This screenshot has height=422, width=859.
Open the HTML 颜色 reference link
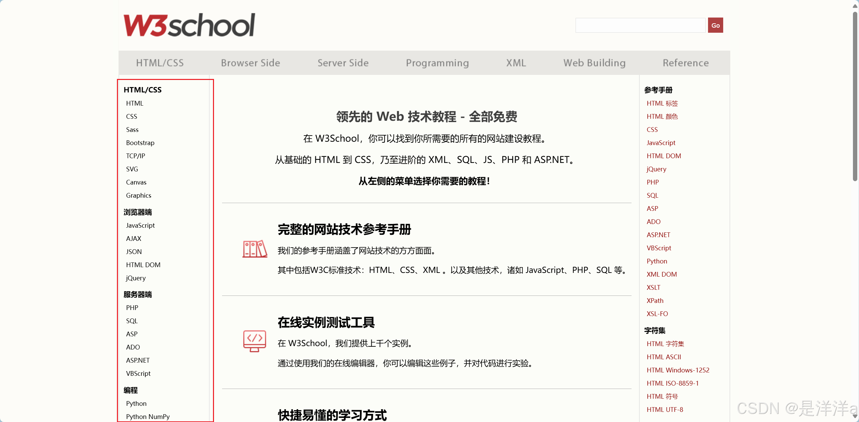click(662, 116)
